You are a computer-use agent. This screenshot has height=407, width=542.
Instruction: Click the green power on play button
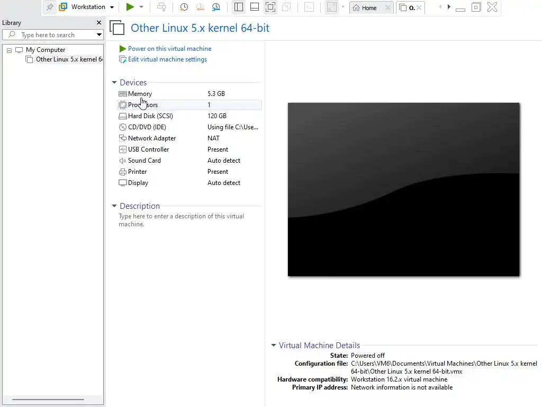tap(130, 7)
